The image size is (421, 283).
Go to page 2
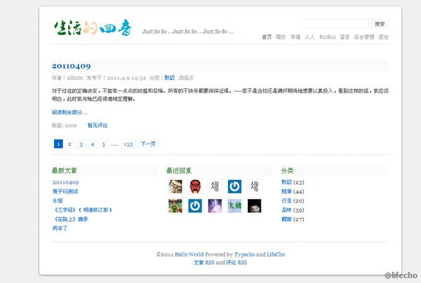(x=69, y=144)
